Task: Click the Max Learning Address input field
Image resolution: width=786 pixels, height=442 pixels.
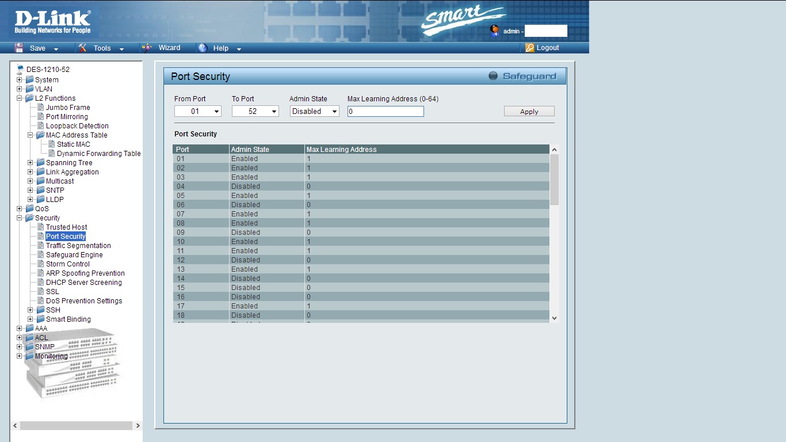Action: click(386, 112)
